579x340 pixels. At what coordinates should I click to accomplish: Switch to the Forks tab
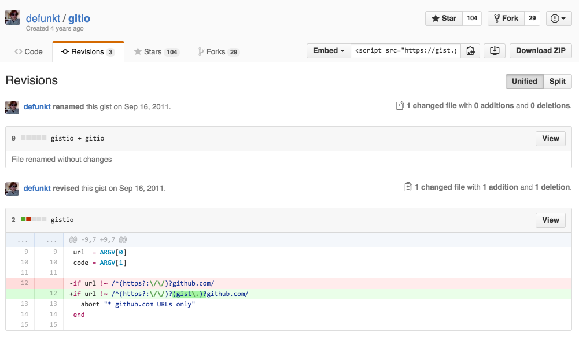click(x=218, y=51)
